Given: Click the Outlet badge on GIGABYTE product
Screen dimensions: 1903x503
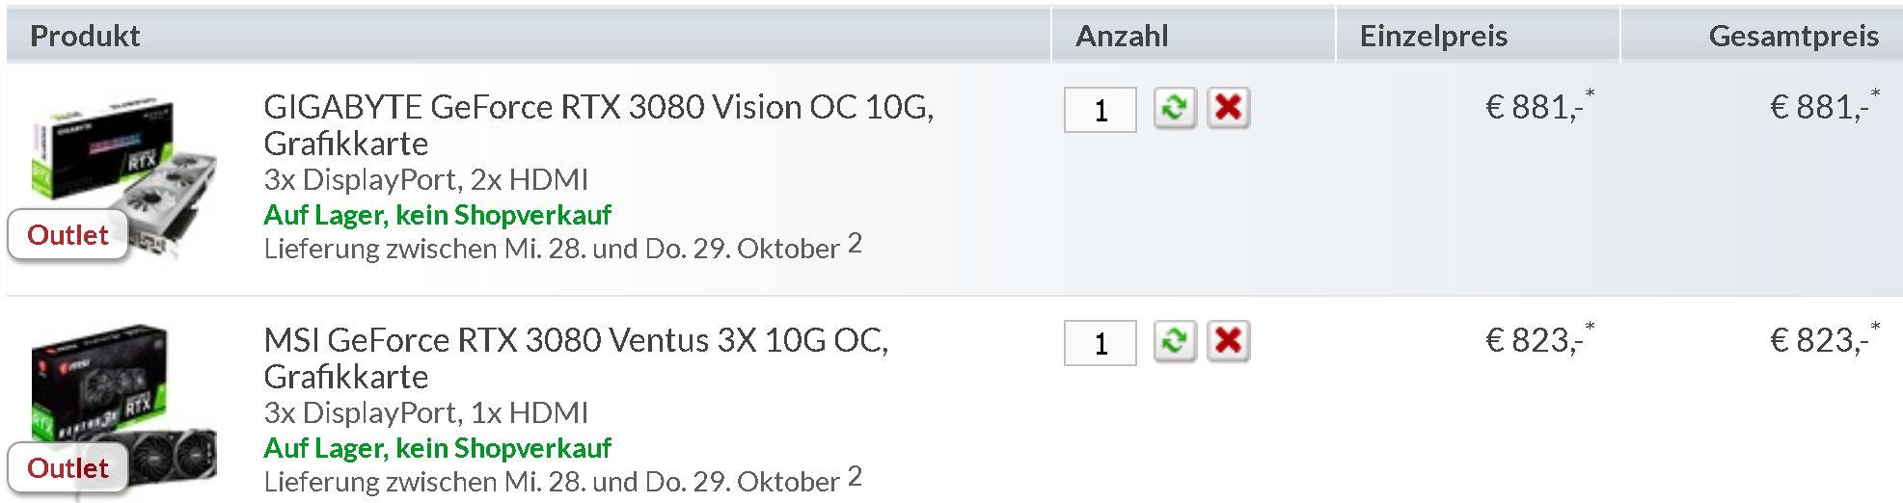Looking at the screenshot, I should point(68,235).
